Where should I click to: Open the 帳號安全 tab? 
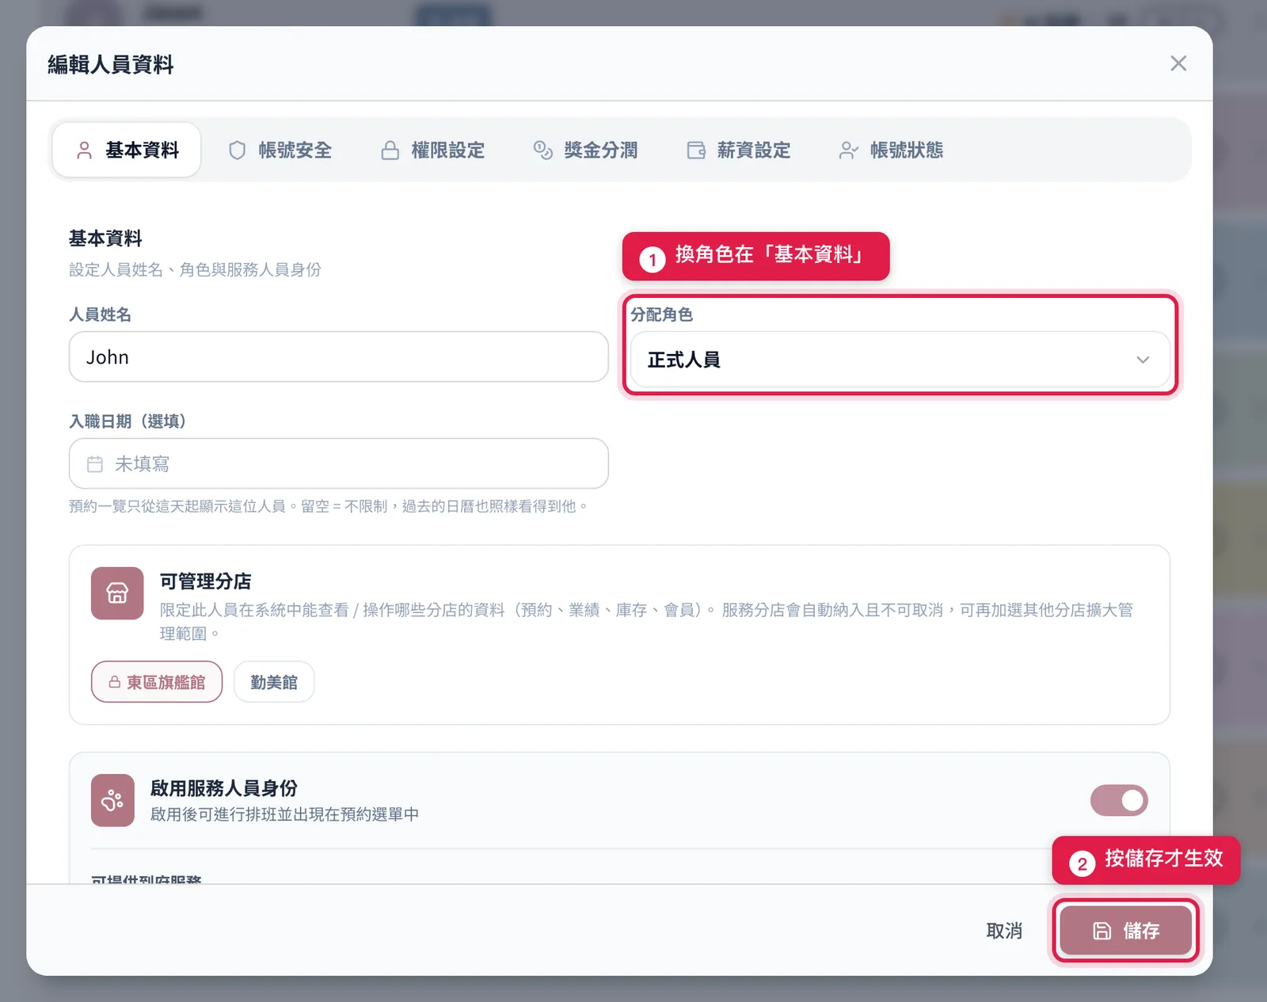(280, 150)
